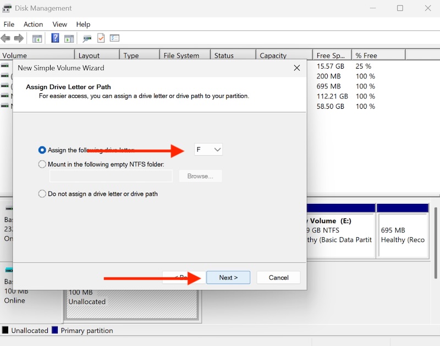Select 'Assign the following drive letter' option
The height and width of the screenshot is (346, 440).
tap(42, 150)
